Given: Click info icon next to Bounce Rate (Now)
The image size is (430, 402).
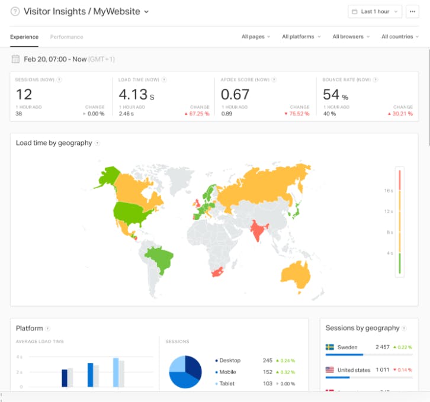Looking at the screenshot, I should pyautogui.click(x=376, y=80).
